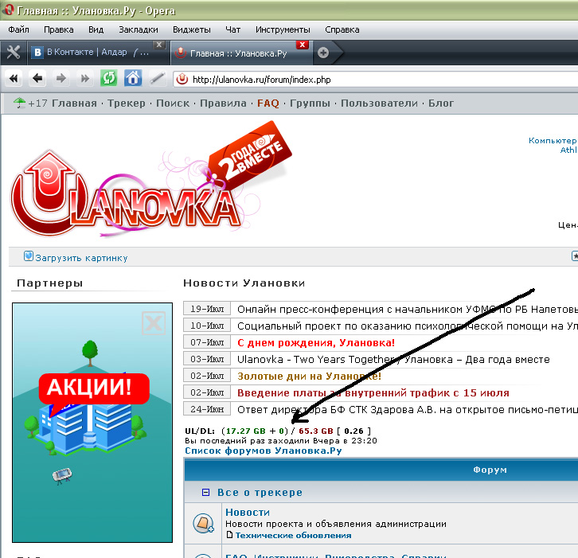Click the site favicon in address bar
Image resolution: width=578 pixels, height=558 pixels.
pos(182,80)
